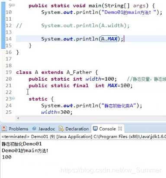Click the static keyword on line 23
Screen dimensions: 166x178
click(x=38, y=99)
